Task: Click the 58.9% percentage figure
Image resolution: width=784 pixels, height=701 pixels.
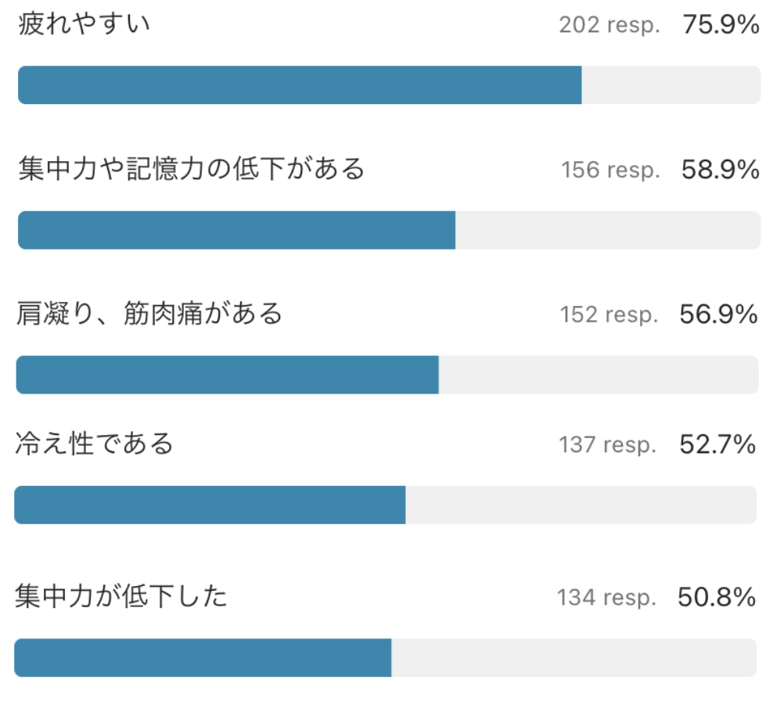Action: 720,170
